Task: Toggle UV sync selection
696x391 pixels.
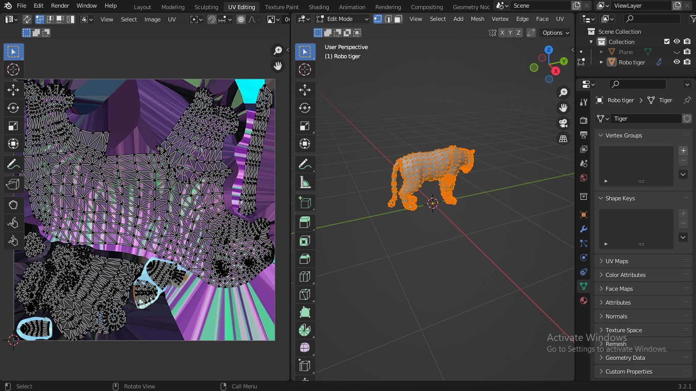Action: tap(27, 19)
